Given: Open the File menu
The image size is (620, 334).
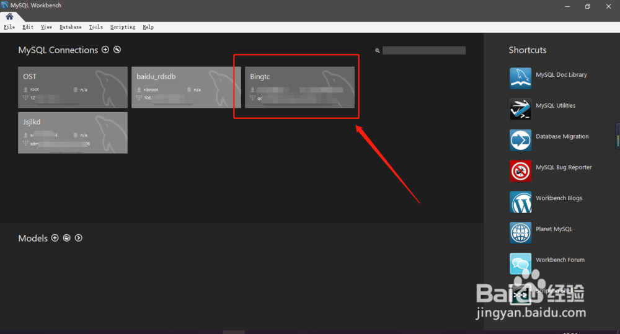Looking at the screenshot, I should (9, 27).
